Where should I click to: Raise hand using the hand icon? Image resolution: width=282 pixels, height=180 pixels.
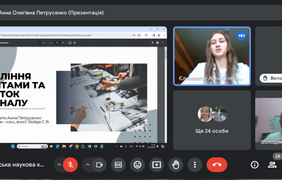[x=176, y=165]
